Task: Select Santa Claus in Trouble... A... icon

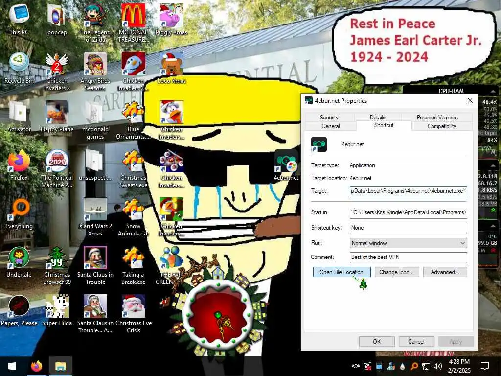Action: pos(95,314)
